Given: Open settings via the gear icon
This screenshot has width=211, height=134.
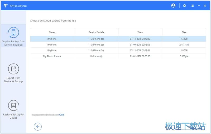Looking at the screenshot, I should pyautogui.click(x=184, y=6).
